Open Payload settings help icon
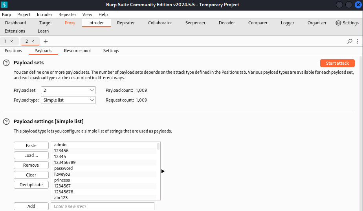The height and width of the screenshot is (211, 363). pyautogui.click(x=6, y=122)
